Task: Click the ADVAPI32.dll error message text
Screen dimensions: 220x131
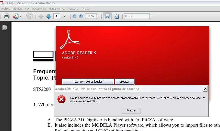Action: [138, 99]
